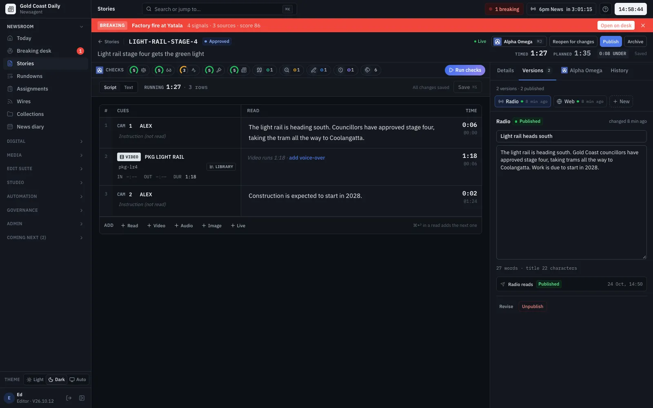Switch editor to Script view

pyautogui.click(x=110, y=87)
